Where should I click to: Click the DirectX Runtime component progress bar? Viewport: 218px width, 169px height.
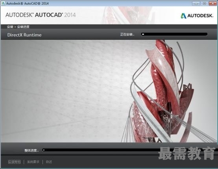[x=174, y=34]
